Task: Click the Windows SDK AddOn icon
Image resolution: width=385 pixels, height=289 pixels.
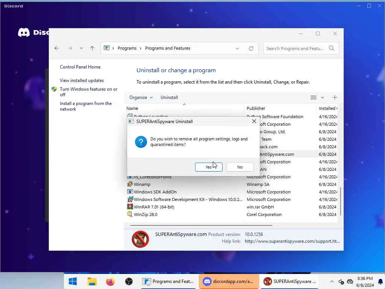Action: click(130, 192)
